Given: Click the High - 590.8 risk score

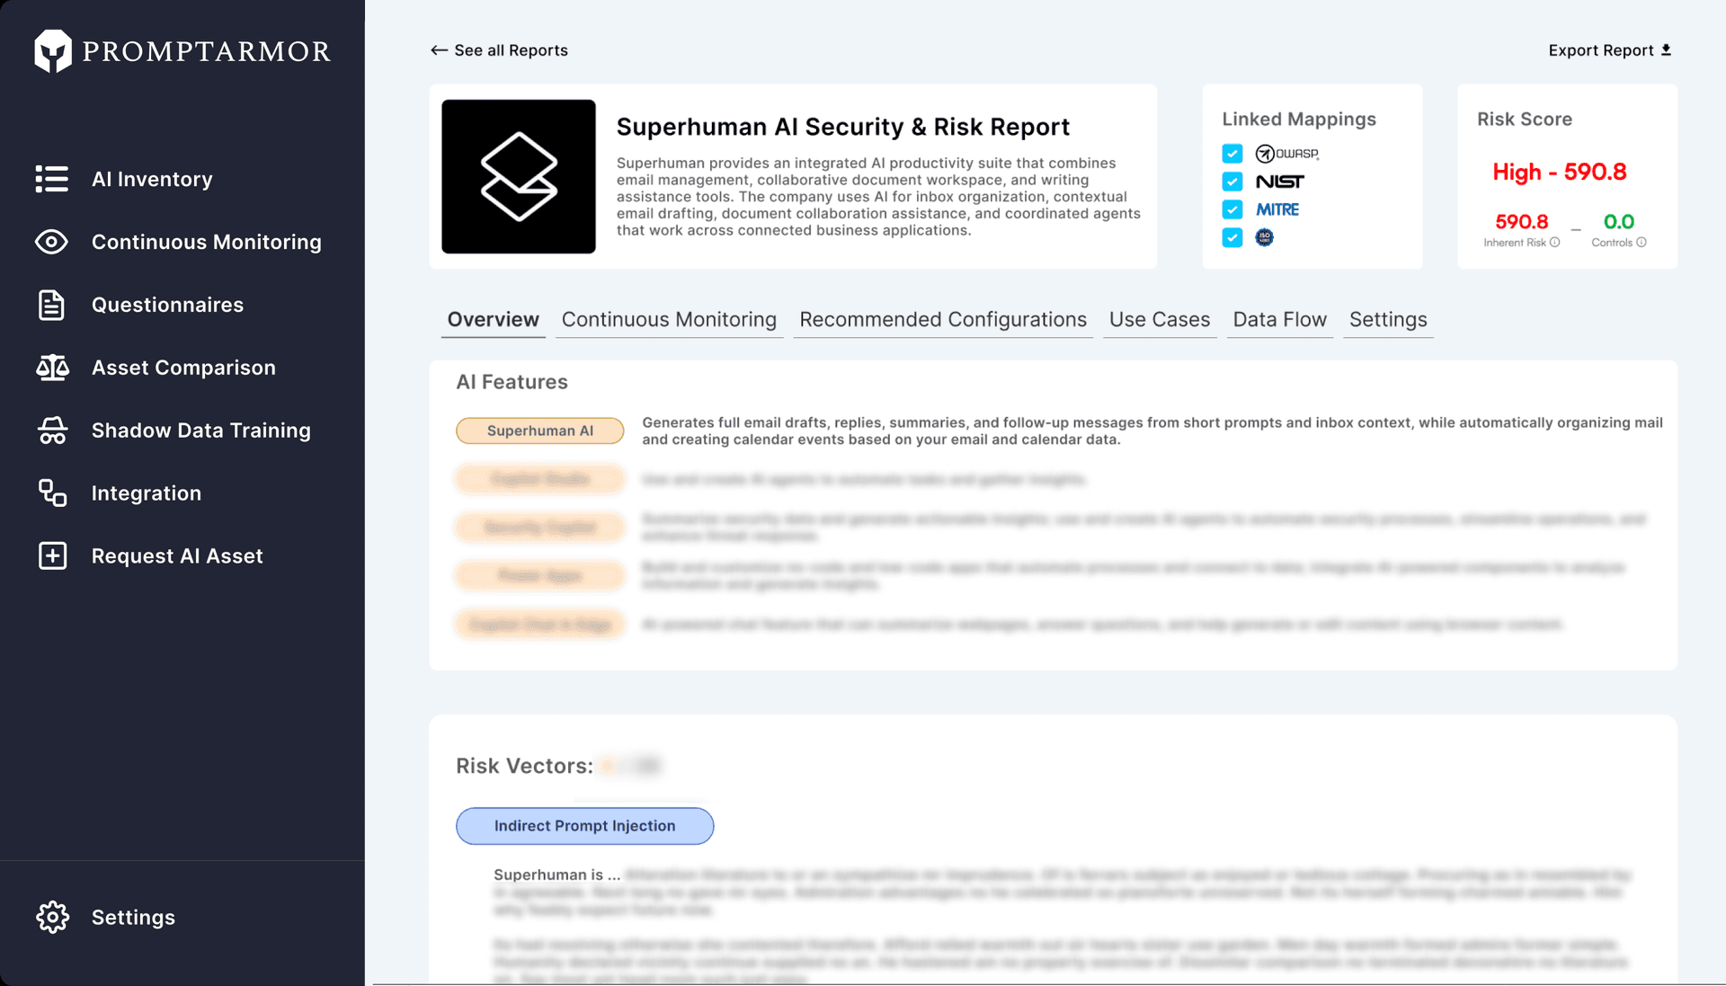Looking at the screenshot, I should click(1560, 172).
